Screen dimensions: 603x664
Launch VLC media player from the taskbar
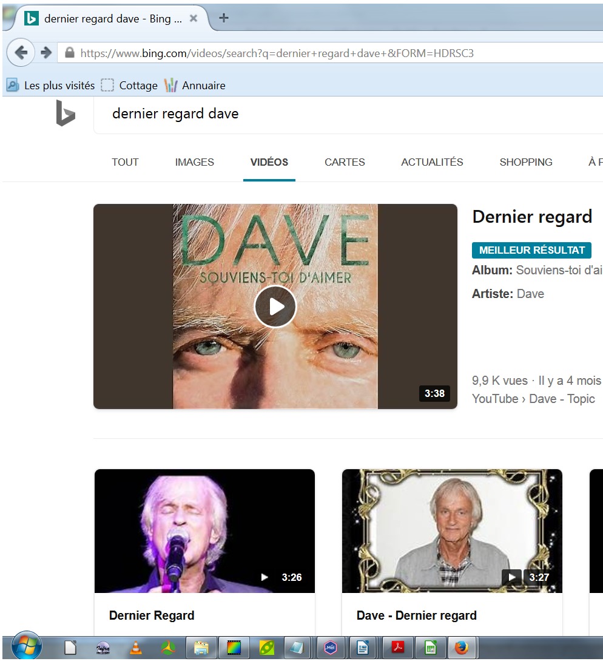(x=135, y=648)
